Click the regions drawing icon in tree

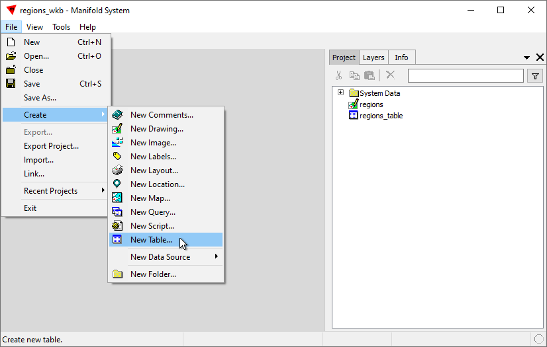click(354, 104)
